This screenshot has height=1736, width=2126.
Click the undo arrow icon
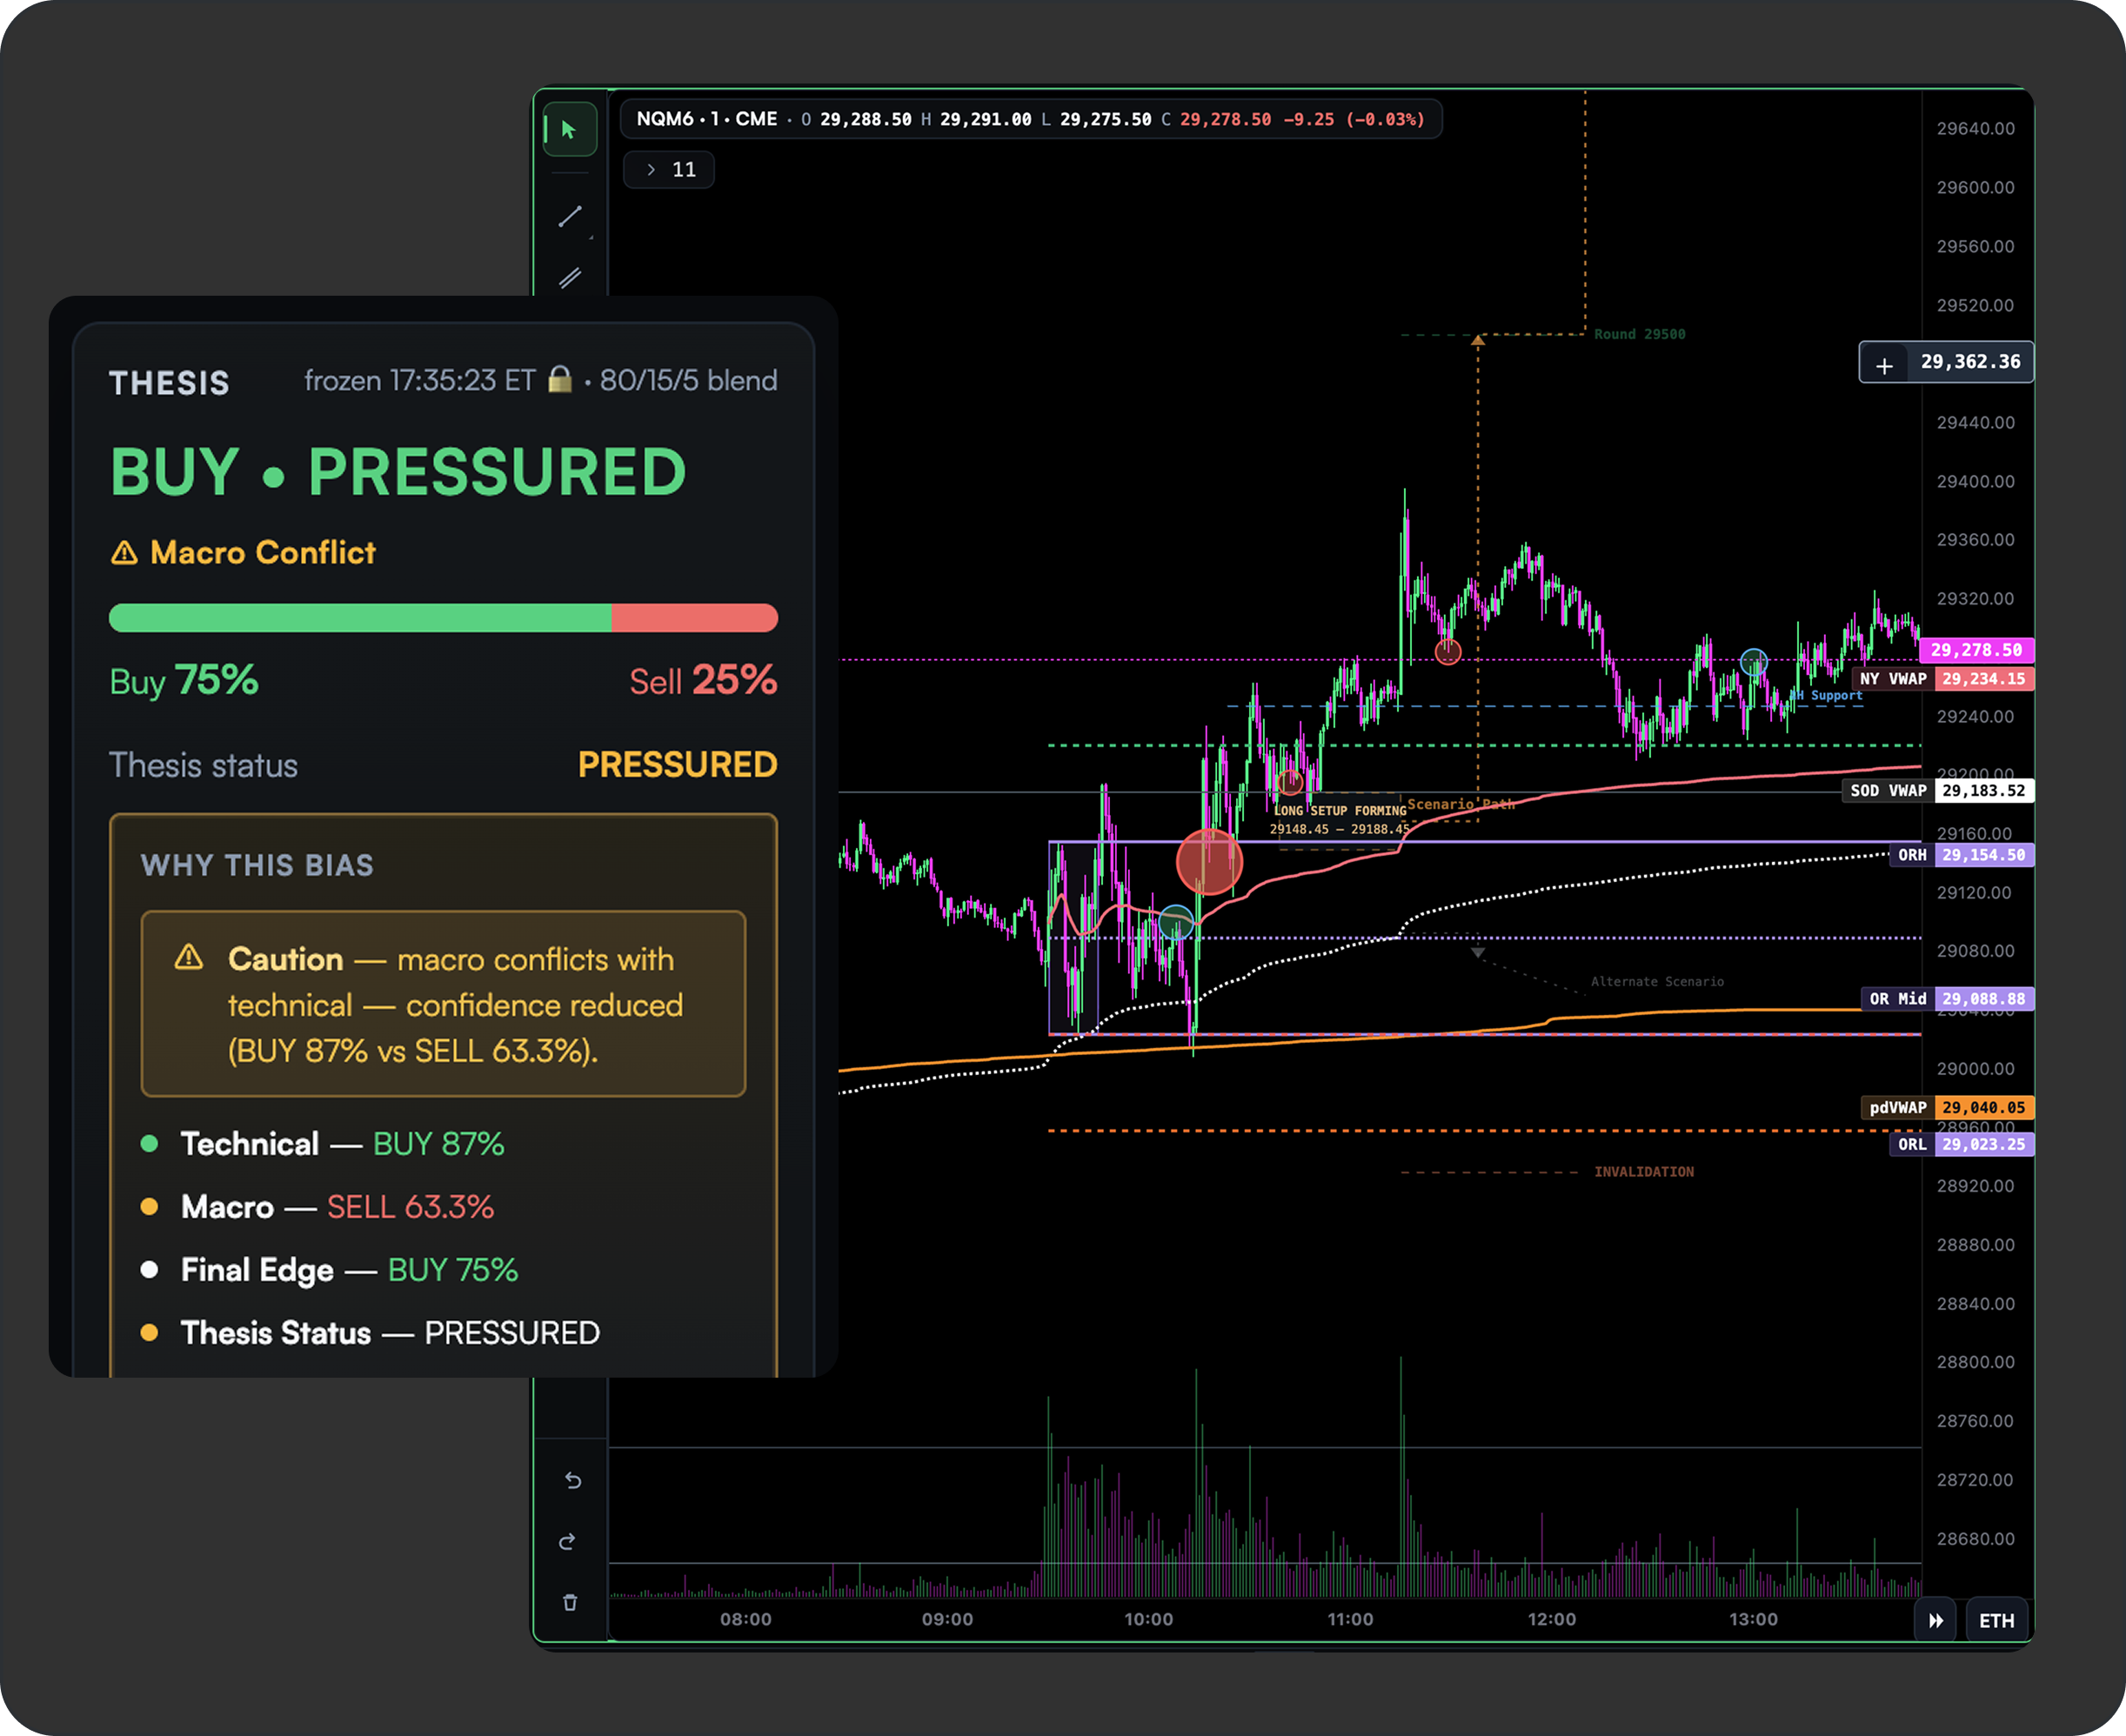coord(573,1480)
